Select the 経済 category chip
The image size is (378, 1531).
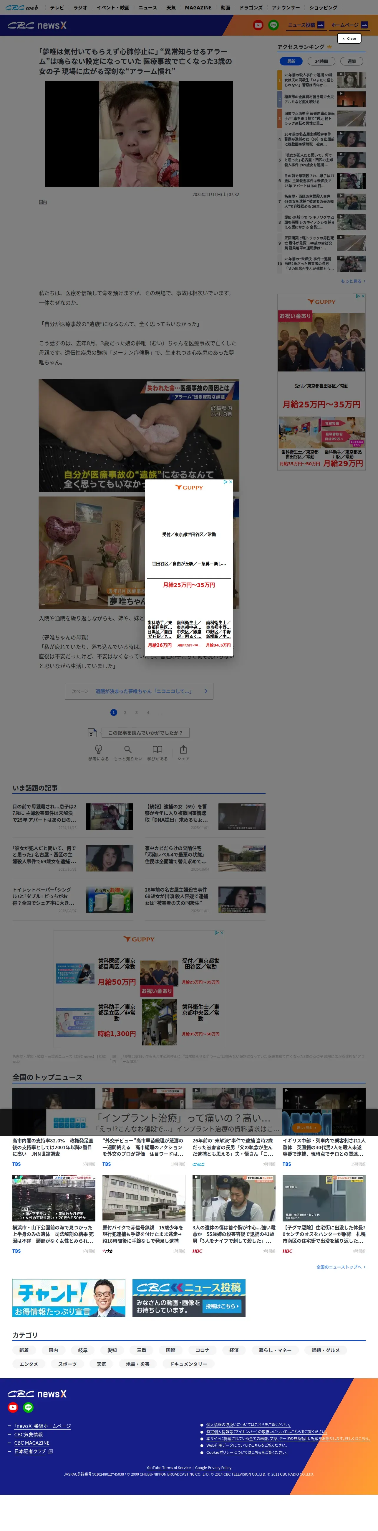pyautogui.click(x=234, y=1350)
